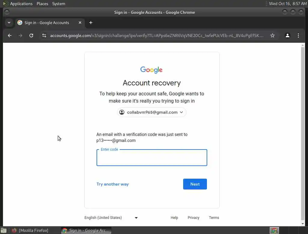Open the tab search dropdown arrow

9,23
